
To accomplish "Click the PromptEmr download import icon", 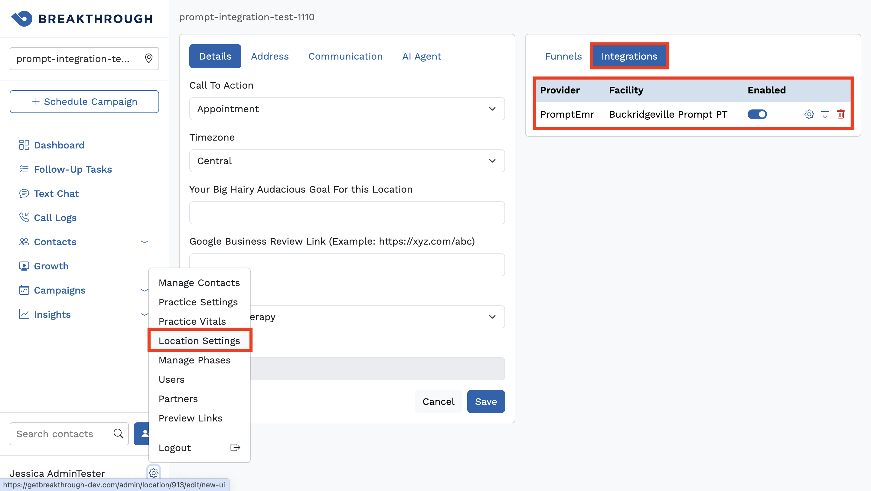I will [825, 114].
